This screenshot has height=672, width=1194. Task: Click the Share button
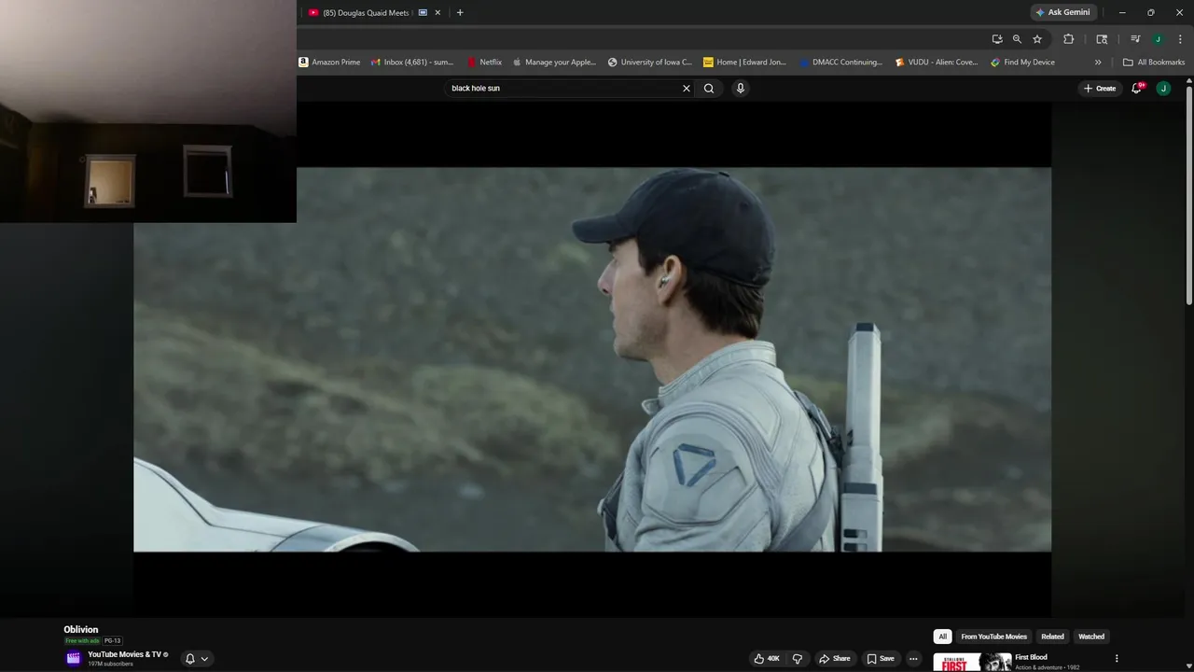(835, 659)
